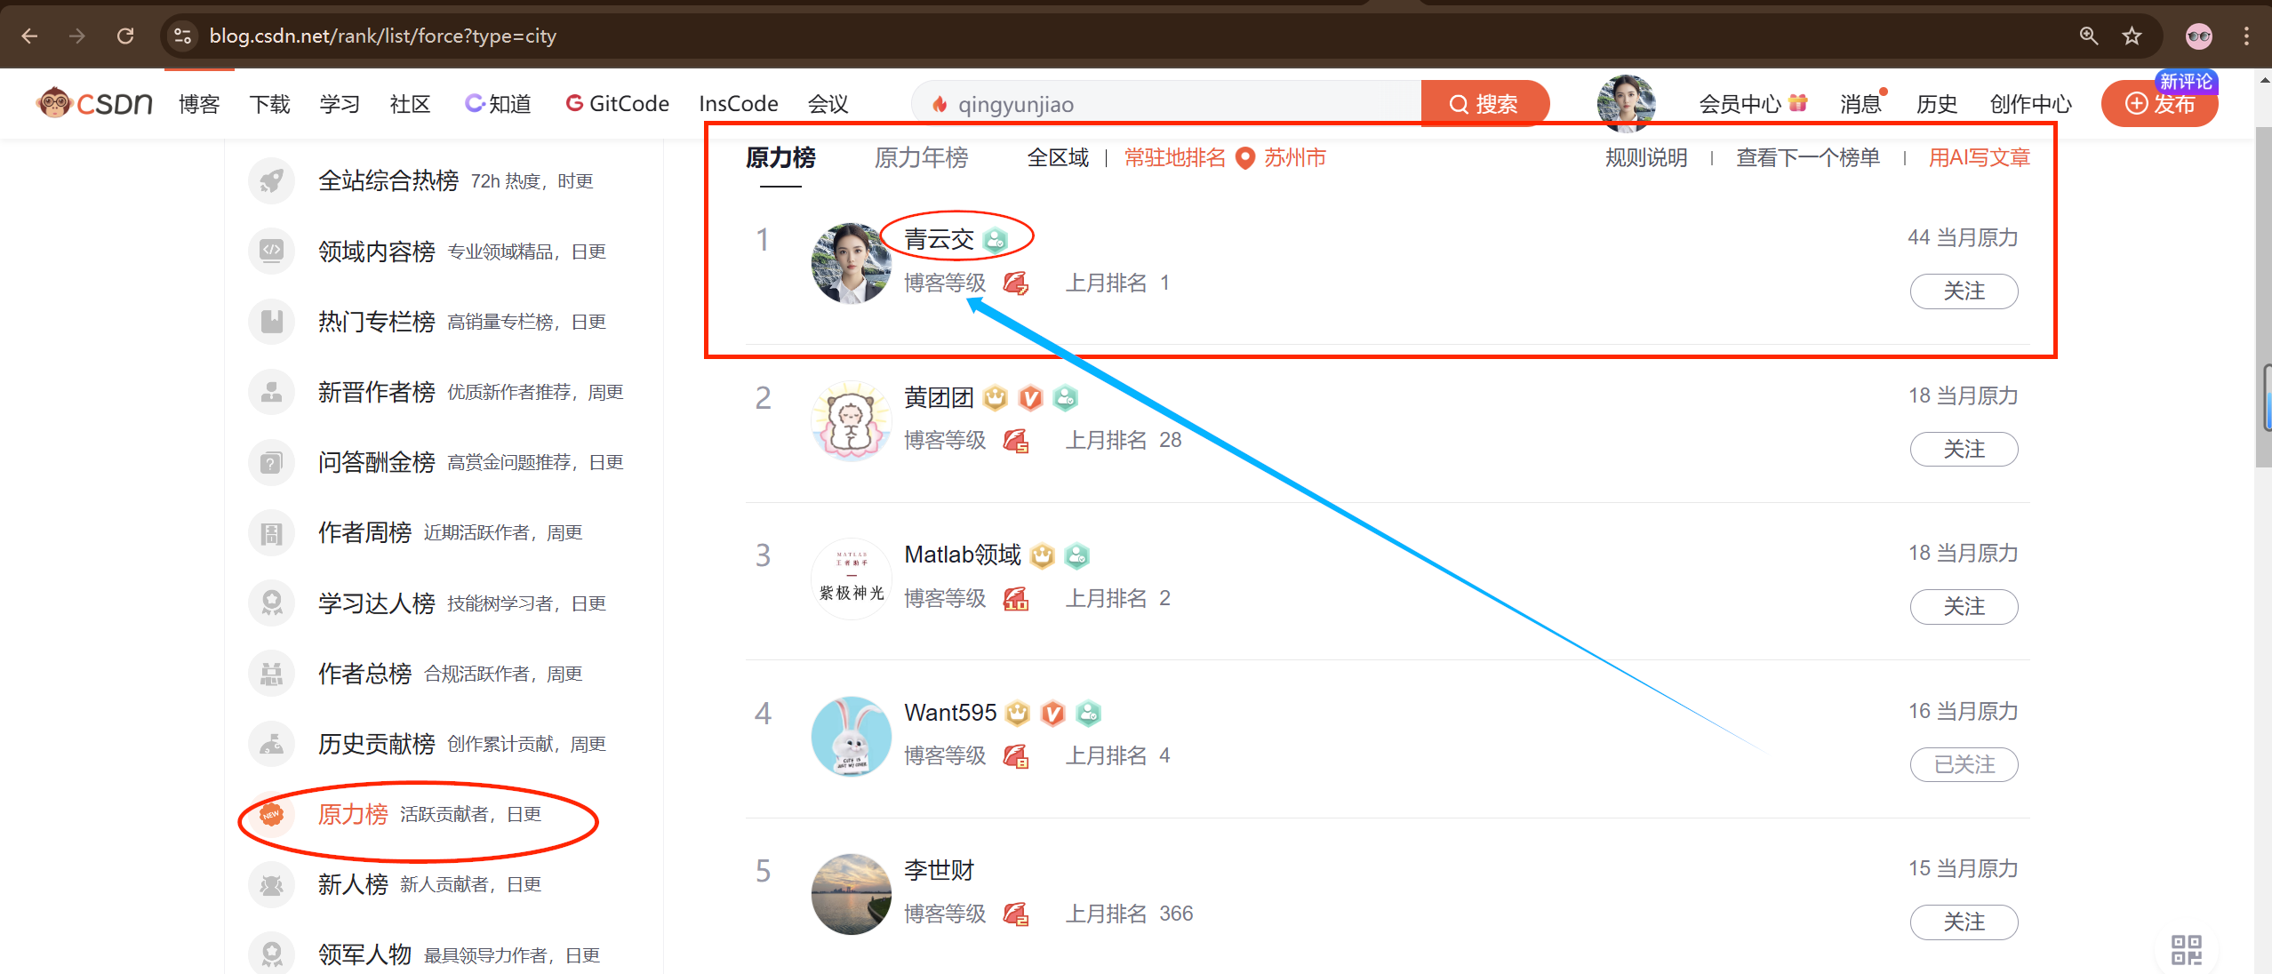Open 创作中心 link
This screenshot has width=2272, height=974.
tap(2030, 104)
